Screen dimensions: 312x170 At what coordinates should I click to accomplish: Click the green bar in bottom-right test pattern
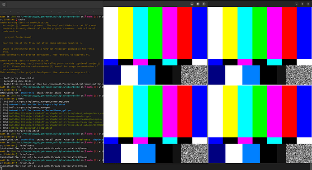pyautogui.click(x=260, y=111)
